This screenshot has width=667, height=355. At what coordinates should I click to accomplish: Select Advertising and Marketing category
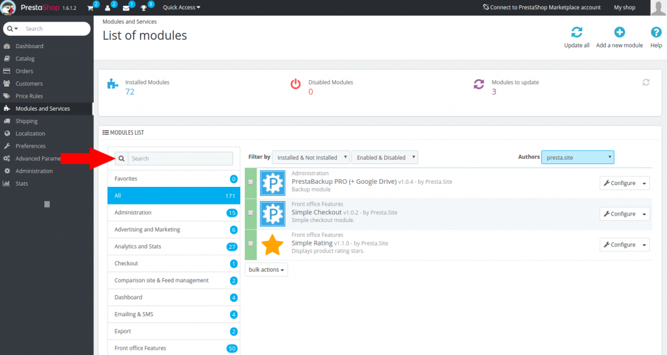click(174, 229)
